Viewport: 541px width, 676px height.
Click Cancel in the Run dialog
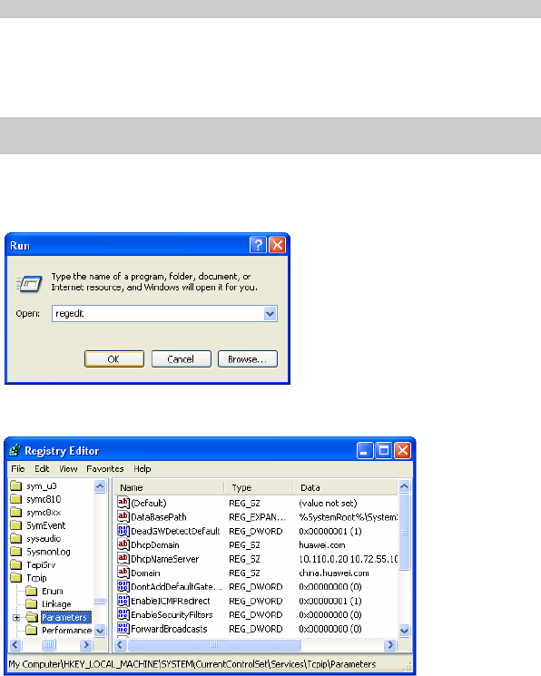[x=182, y=358]
